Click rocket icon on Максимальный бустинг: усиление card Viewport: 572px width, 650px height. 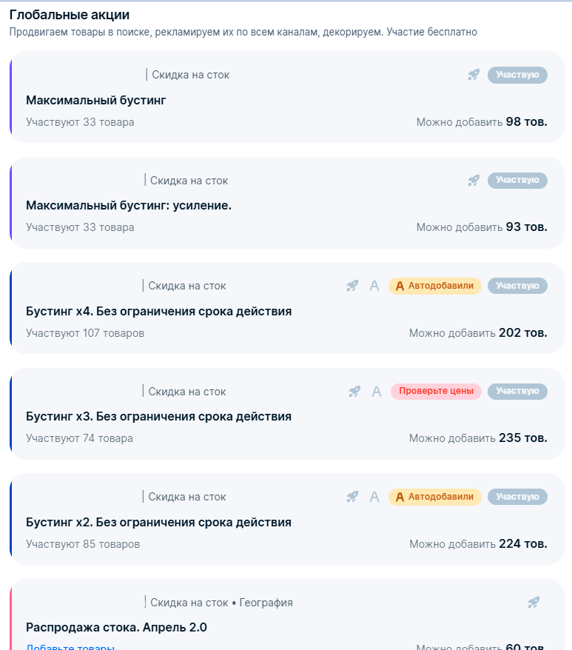click(474, 181)
